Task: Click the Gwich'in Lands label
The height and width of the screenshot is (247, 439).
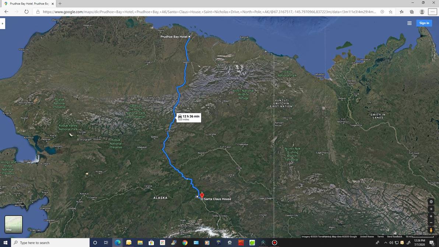Action: pos(378,116)
